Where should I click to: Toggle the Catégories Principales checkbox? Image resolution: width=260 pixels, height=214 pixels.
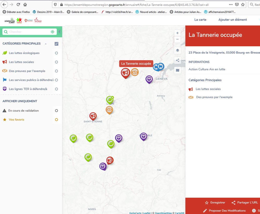(56, 44)
